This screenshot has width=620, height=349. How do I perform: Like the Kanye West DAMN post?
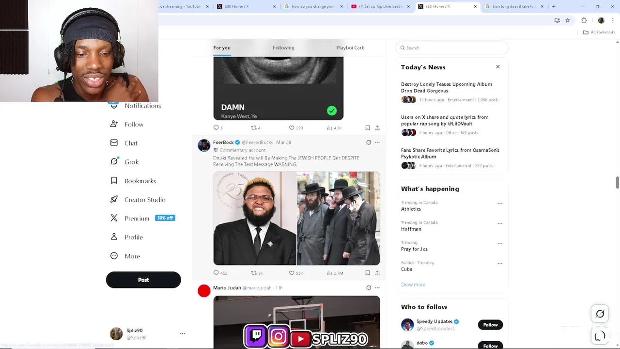[295, 128]
